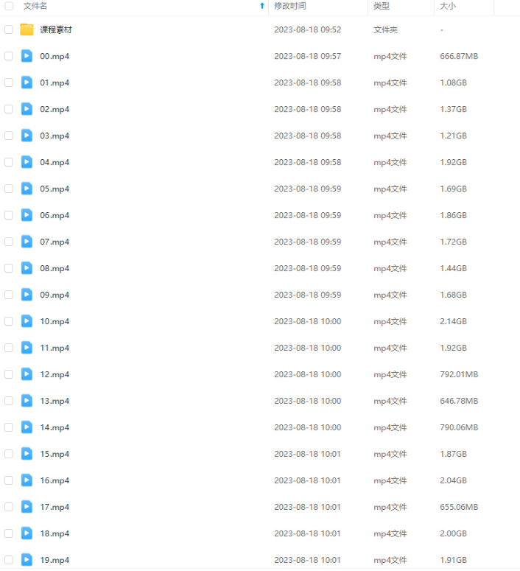The width and height of the screenshot is (520, 571).
Task: Click the video icon for 17.mp4
Action: [x=27, y=507]
